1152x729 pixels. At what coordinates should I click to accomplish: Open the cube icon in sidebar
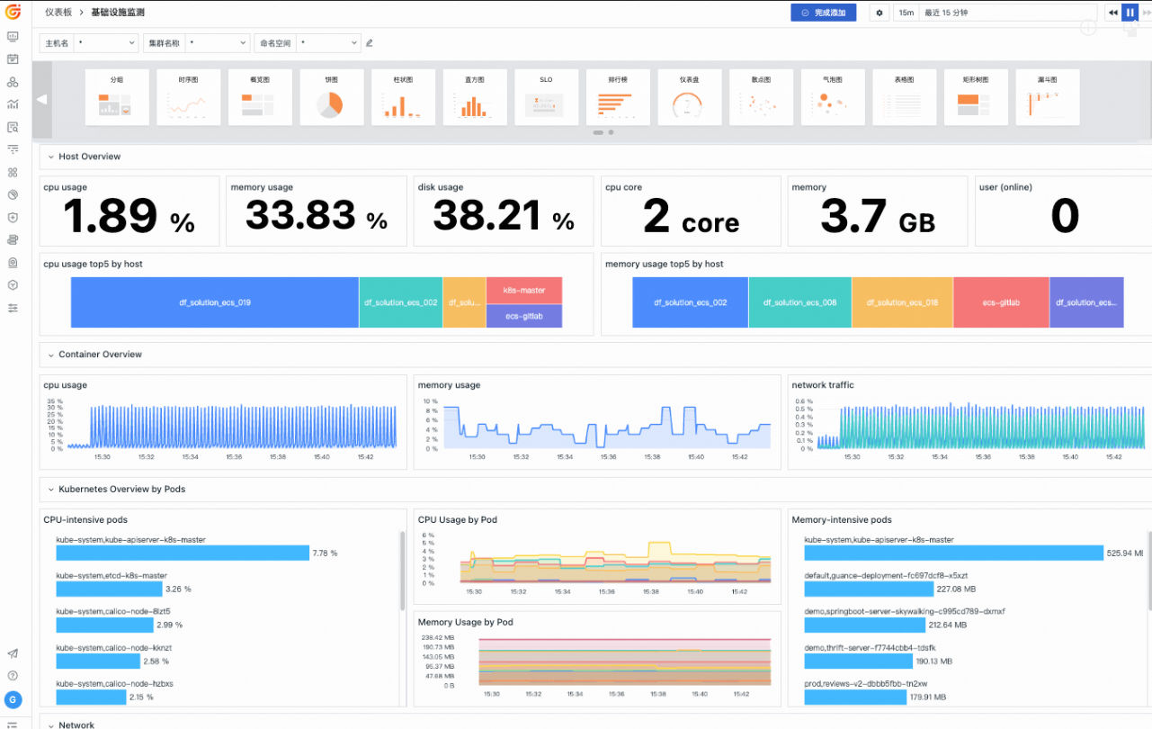pos(13,284)
